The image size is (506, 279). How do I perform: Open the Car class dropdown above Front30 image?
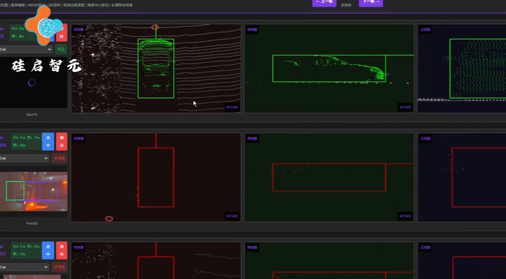[24, 158]
